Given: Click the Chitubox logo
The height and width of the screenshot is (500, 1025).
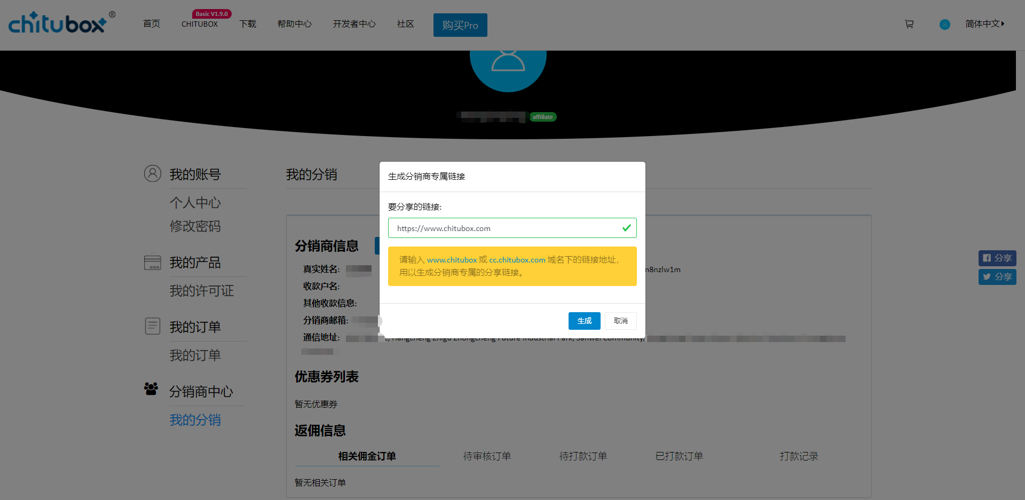Looking at the screenshot, I should (x=61, y=23).
